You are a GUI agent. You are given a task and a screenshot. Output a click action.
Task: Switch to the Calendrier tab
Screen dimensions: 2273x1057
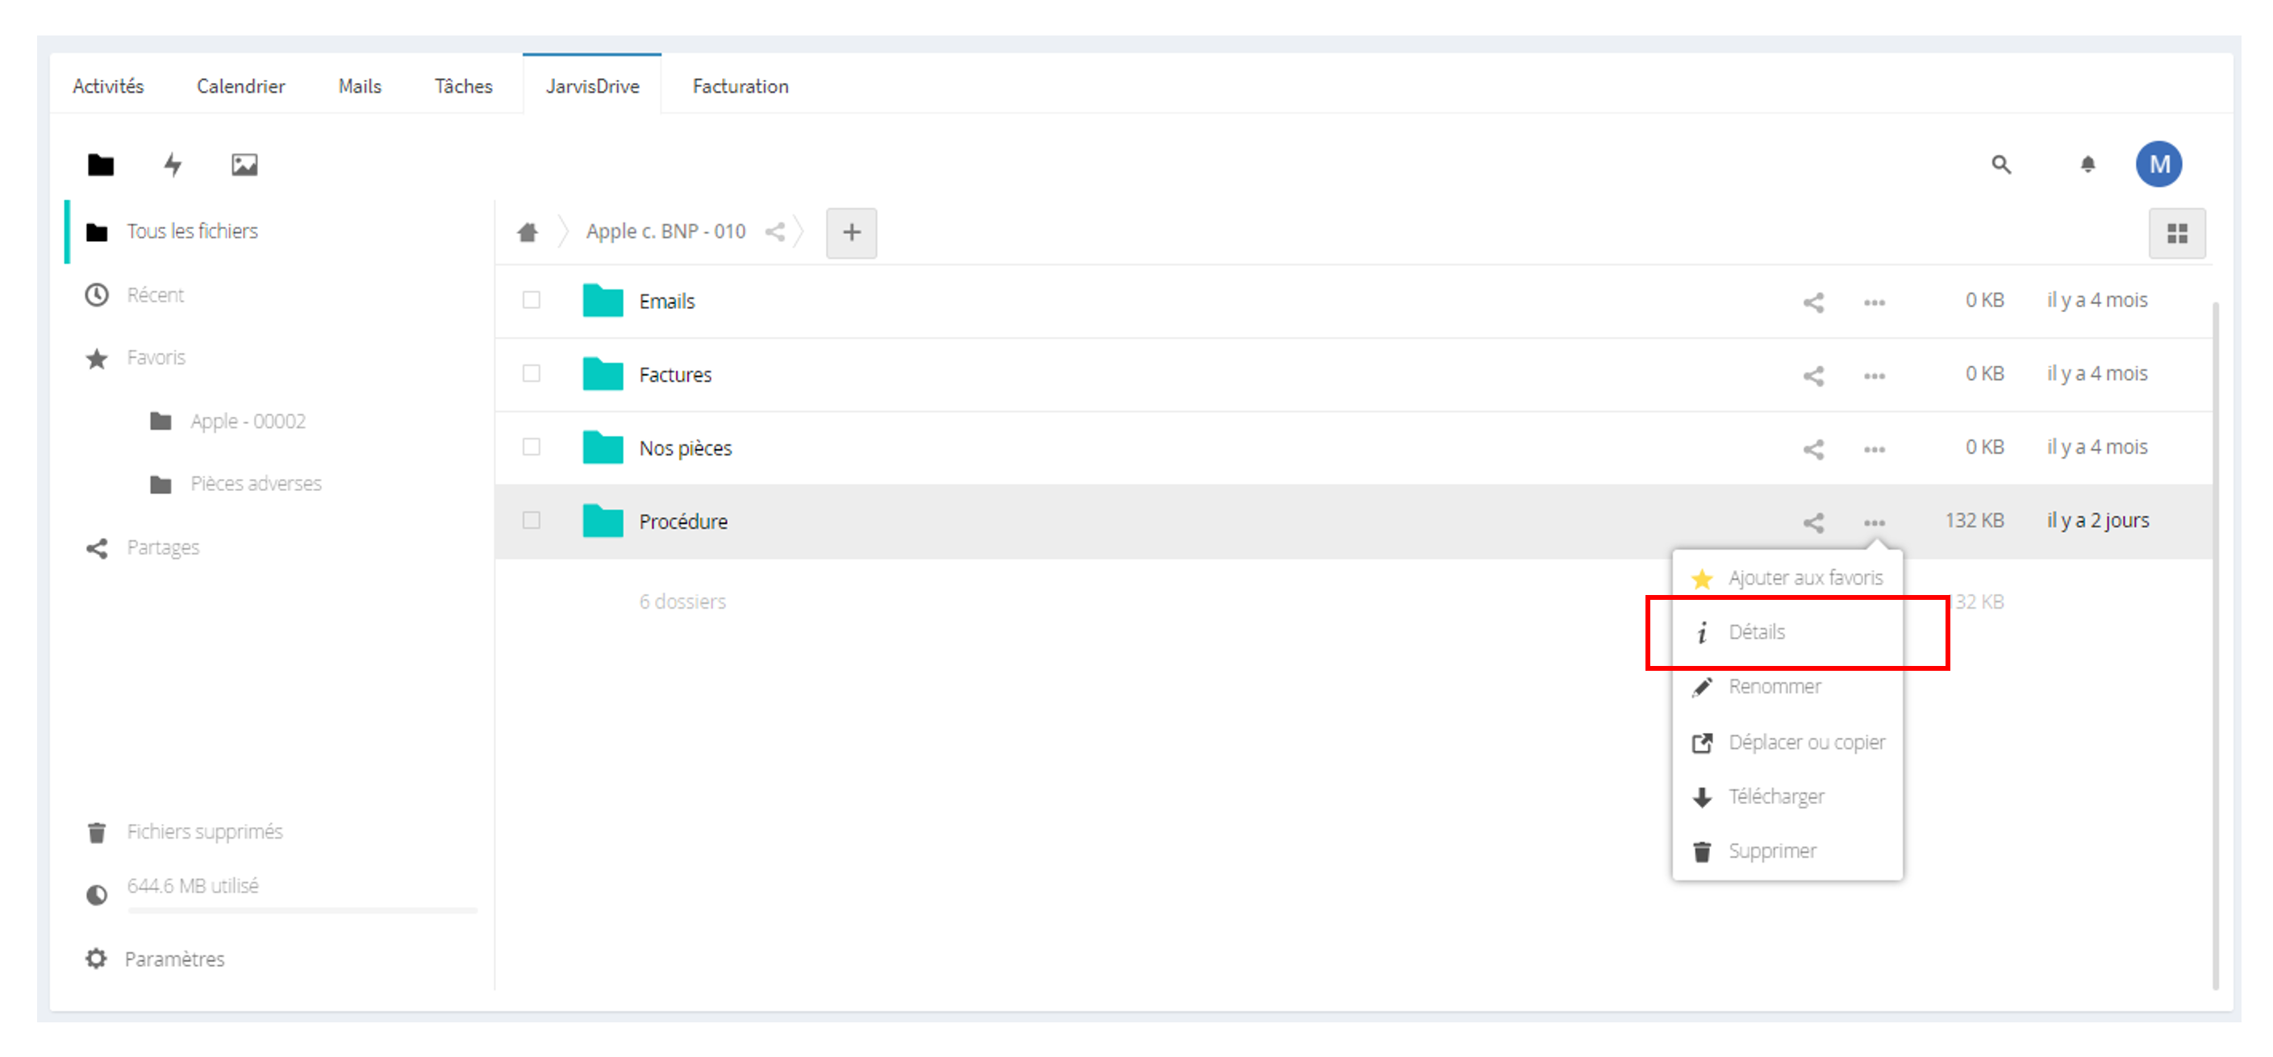241,85
